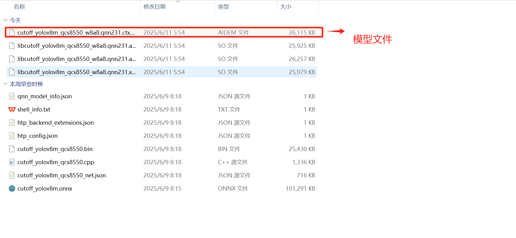
Task: Click the ONNX 文件 type cell
Action: (233, 188)
